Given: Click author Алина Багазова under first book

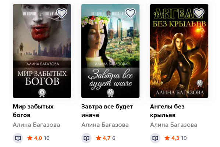Looking at the screenshot, I should pyautogui.click(x=36, y=125).
